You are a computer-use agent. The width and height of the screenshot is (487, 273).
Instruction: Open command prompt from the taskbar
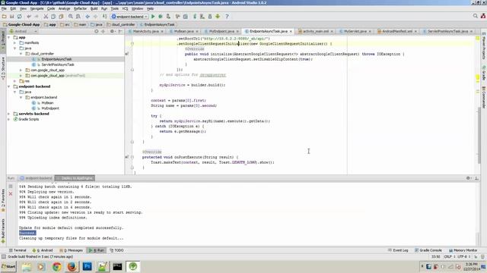coord(117,266)
